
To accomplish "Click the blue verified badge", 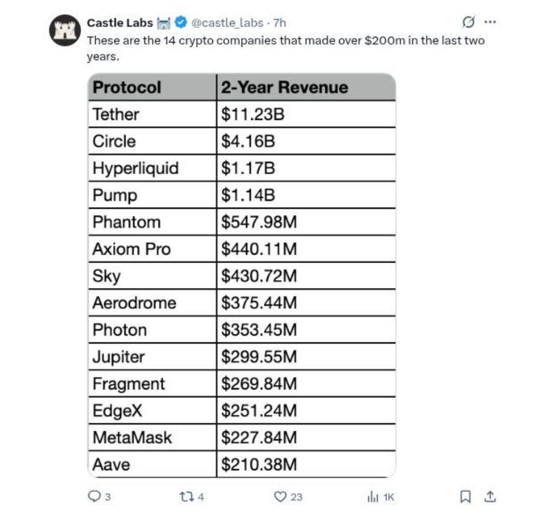I will tap(180, 22).
